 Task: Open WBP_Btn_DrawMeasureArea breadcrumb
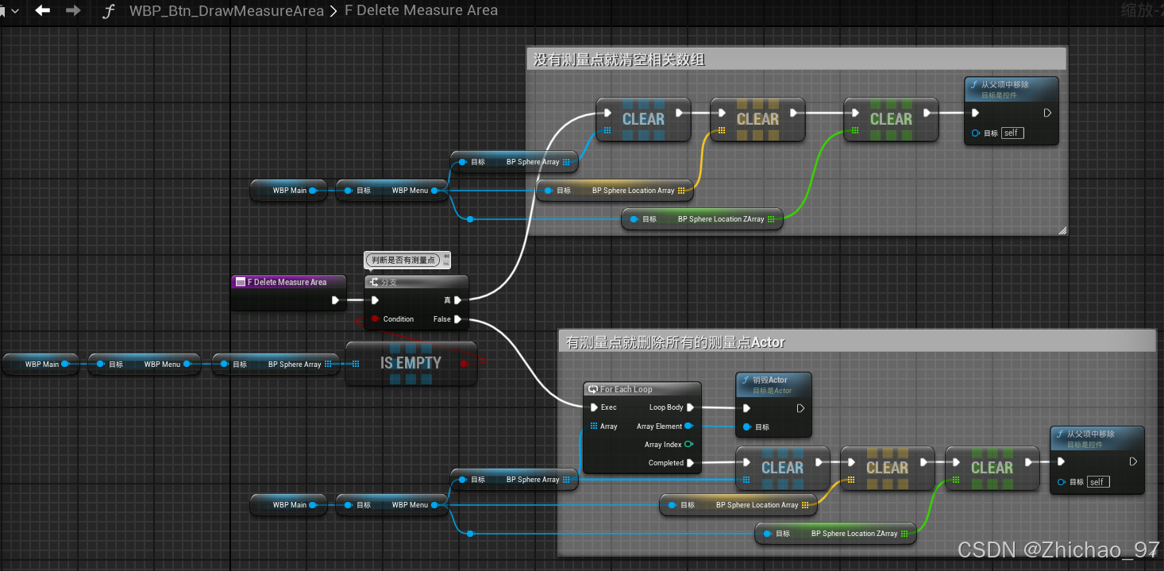point(226,11)
